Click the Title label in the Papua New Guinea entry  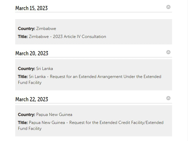pyautogui.click(x=23, y=122)
